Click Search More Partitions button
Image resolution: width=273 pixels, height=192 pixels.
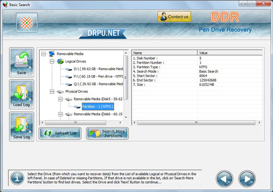[107, 133]
